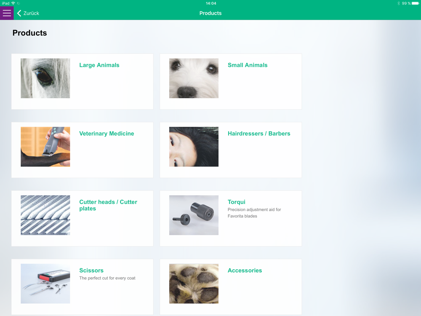421x316 pixels.
Task: Tap the back chevron arrow
Action: (x=19, y=13)
